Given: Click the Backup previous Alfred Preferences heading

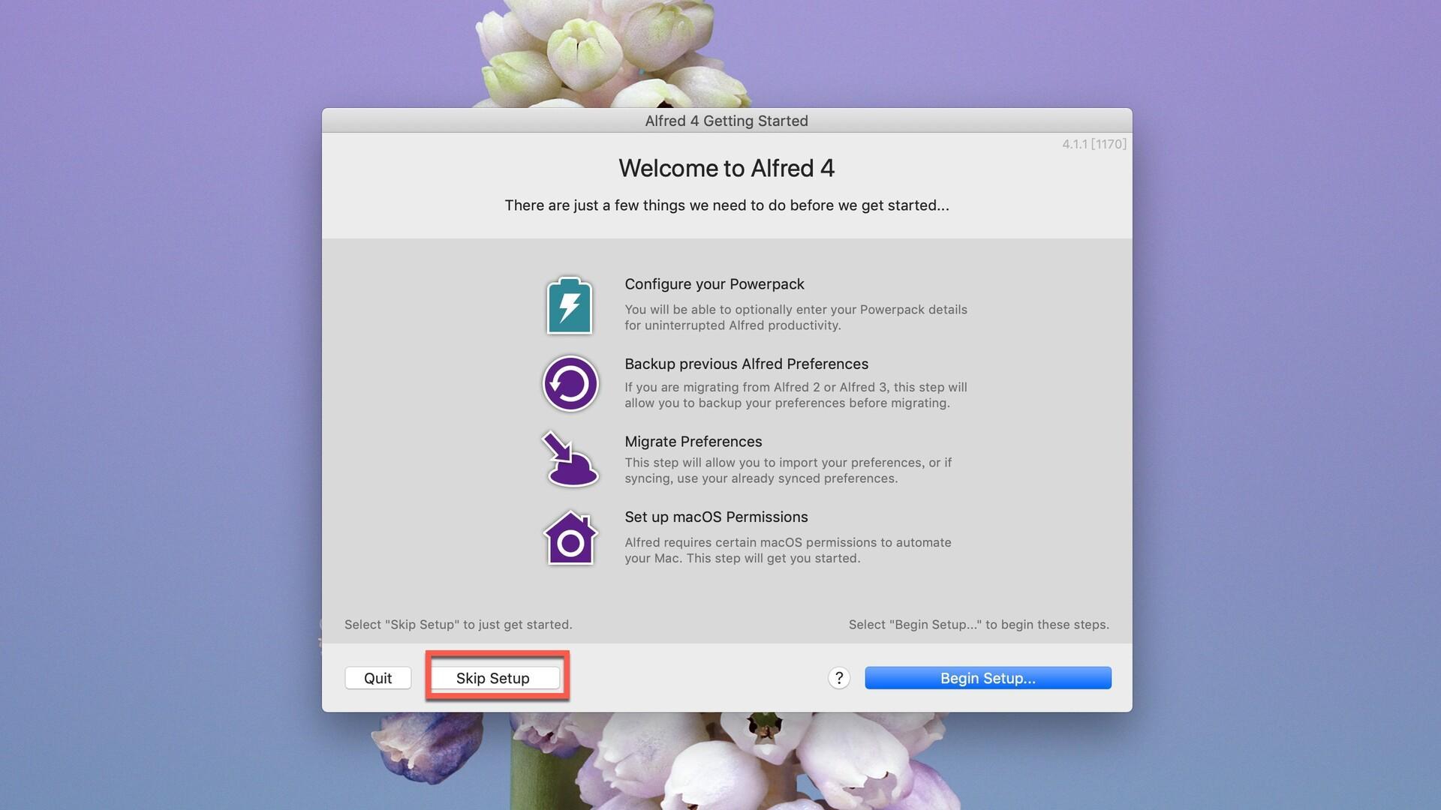Looking at the screenshot, I should 746,364.
